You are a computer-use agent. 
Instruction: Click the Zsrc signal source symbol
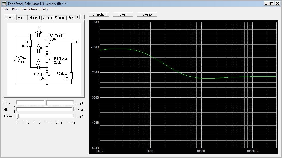[17, 59]
